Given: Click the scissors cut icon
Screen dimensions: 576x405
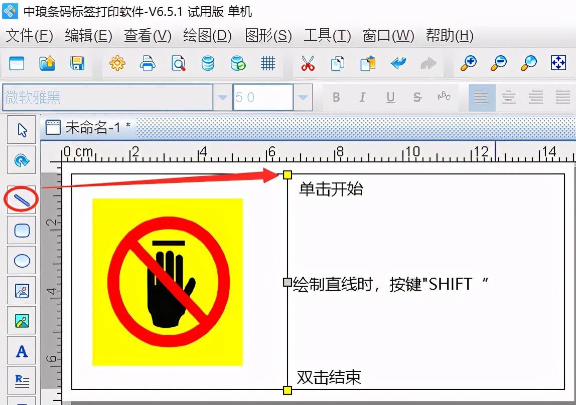Looking at the screenshot, I should click(x=308, y=64).
